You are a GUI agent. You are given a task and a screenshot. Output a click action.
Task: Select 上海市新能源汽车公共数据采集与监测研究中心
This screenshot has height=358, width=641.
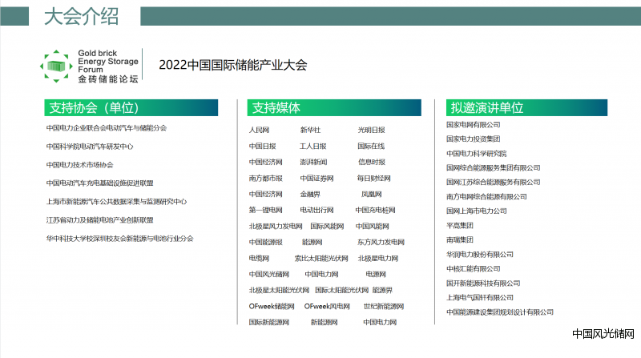[x=116, y=202]
